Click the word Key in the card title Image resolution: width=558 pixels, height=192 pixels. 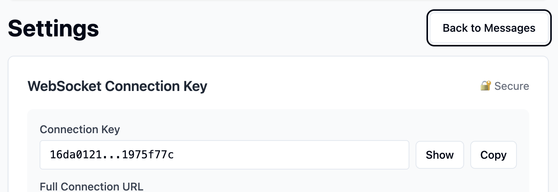tap(195, 86)
